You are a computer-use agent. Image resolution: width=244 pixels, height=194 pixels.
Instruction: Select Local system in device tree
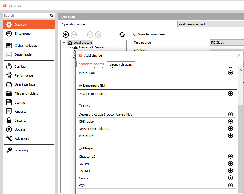point(83,43)
